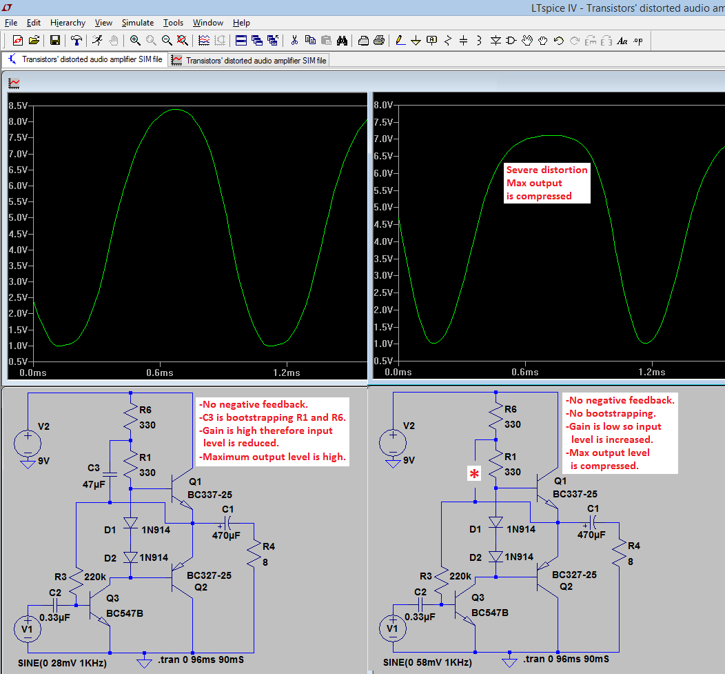Click the SINE(0 58mV 1KHz) source text
The height and width of the screenshot is (674, 725).
(x=427, y=662)
